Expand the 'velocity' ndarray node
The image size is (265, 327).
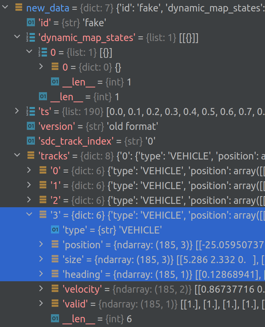(x=41, y=289)
